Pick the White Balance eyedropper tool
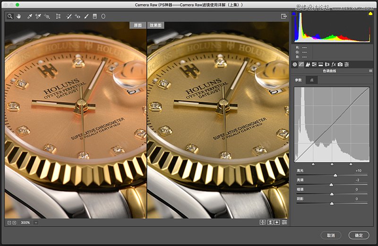Screen dimensions: 378x246 (30, 16)
